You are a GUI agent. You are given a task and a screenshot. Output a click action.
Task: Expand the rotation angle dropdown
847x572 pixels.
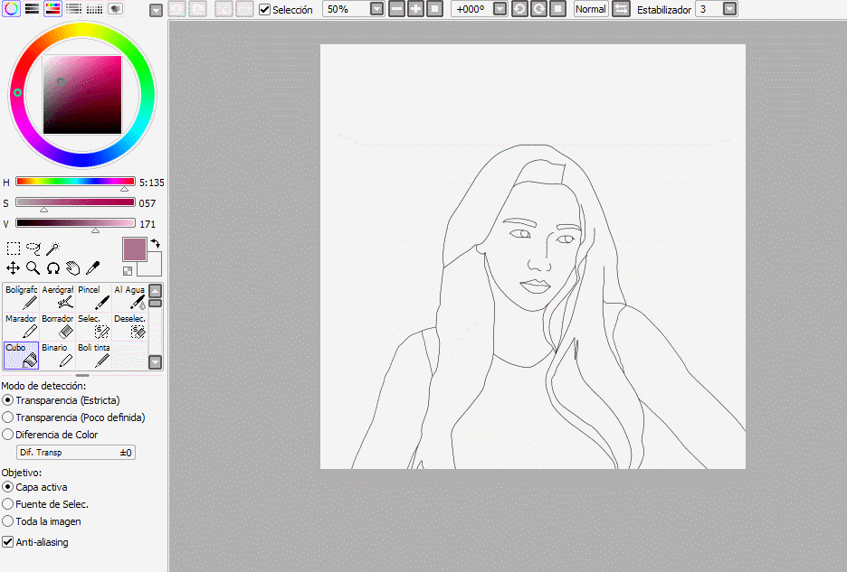pyautogui.click(x=500, y=9)
